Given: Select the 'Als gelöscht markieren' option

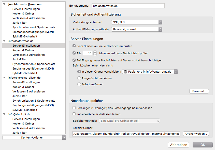Looking at the screenshot, I should point(79,78).
